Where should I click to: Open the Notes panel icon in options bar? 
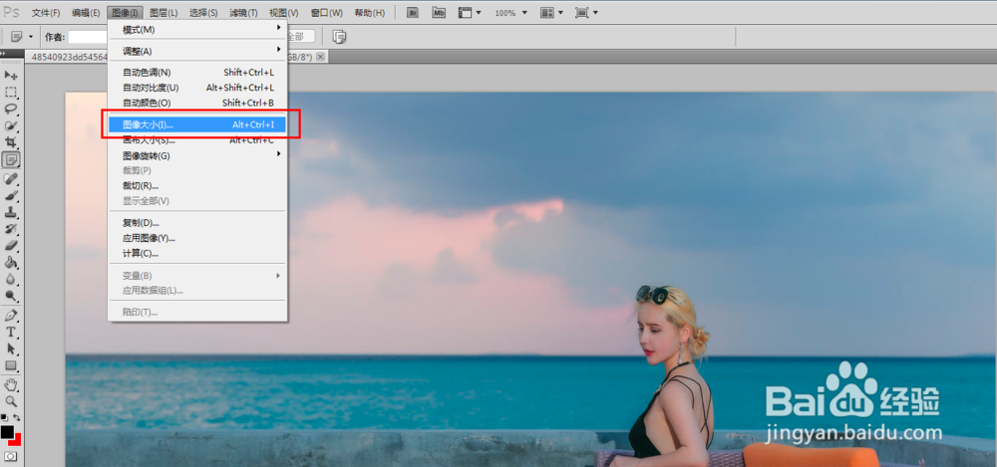[340, 37]
